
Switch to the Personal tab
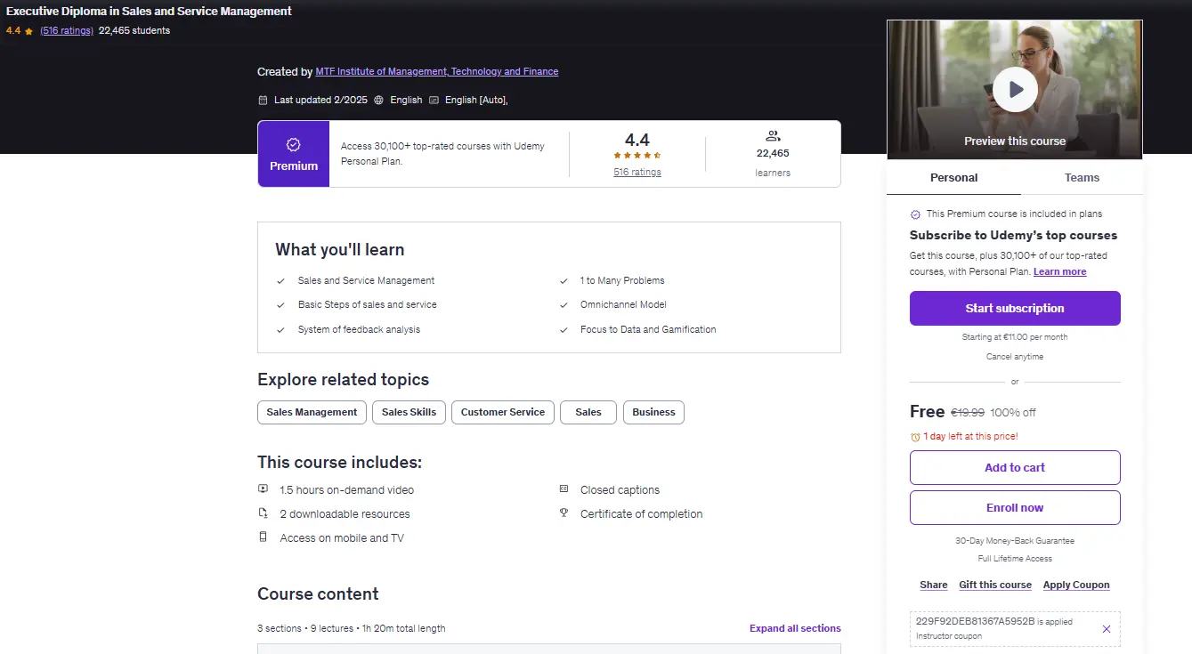point(953,178)
